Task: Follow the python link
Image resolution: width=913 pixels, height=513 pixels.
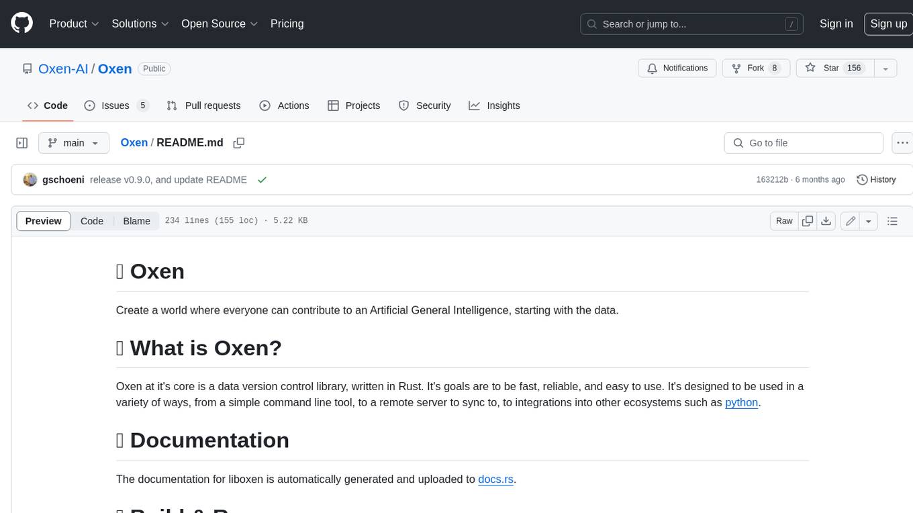Action: (x=741, y=403)
